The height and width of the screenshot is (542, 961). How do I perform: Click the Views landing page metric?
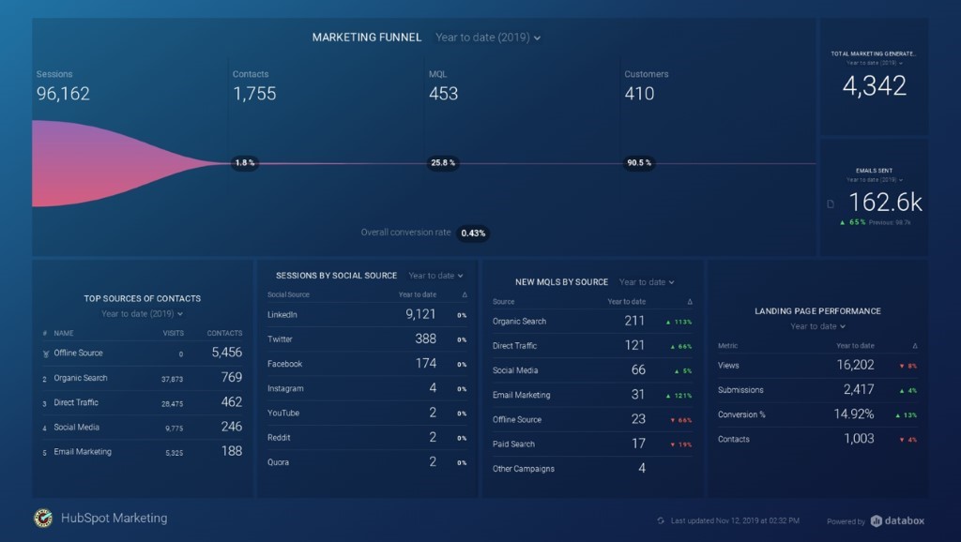tap(817, 365)
